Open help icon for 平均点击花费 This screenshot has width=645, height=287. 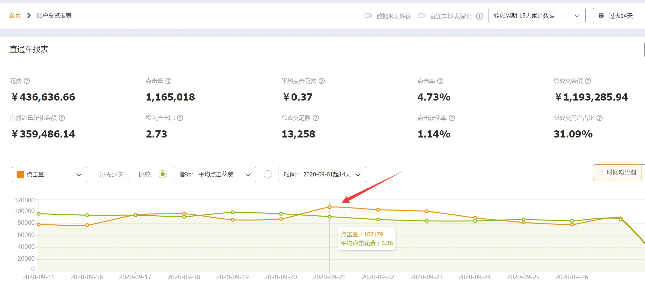click(322, 81)
